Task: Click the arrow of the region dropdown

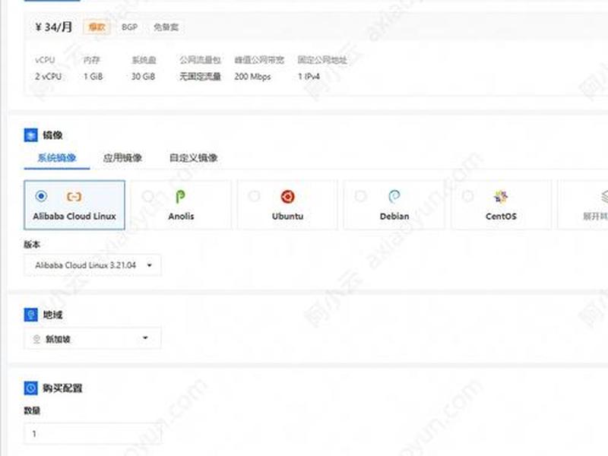Action: 145,337
